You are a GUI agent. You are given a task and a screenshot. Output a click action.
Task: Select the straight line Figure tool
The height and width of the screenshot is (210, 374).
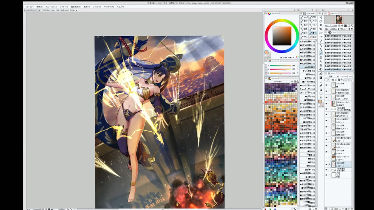tap(321, 82)
